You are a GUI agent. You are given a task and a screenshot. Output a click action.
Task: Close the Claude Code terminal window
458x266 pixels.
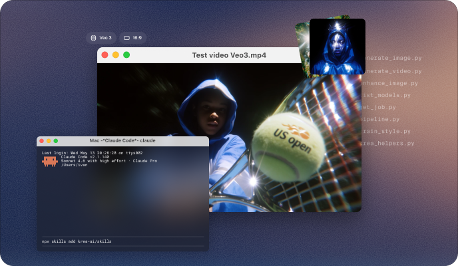(41, 141)
